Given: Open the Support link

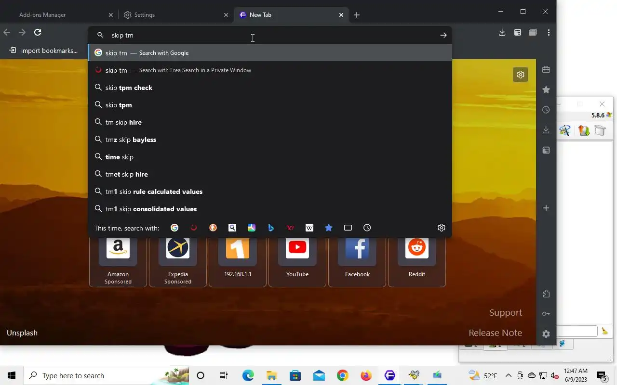Looking at the screenshot, I should coord(506,313).
